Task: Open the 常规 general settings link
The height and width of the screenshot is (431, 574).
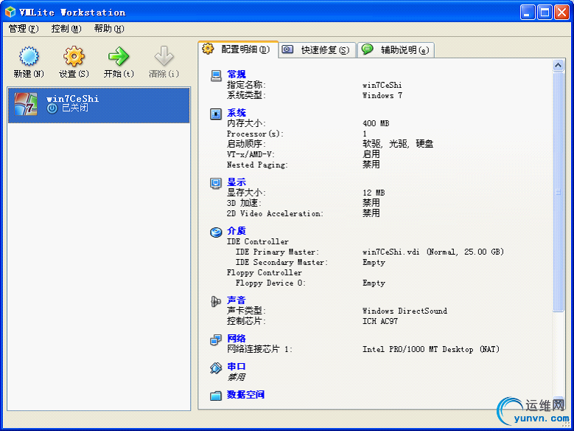Action: 237,74
